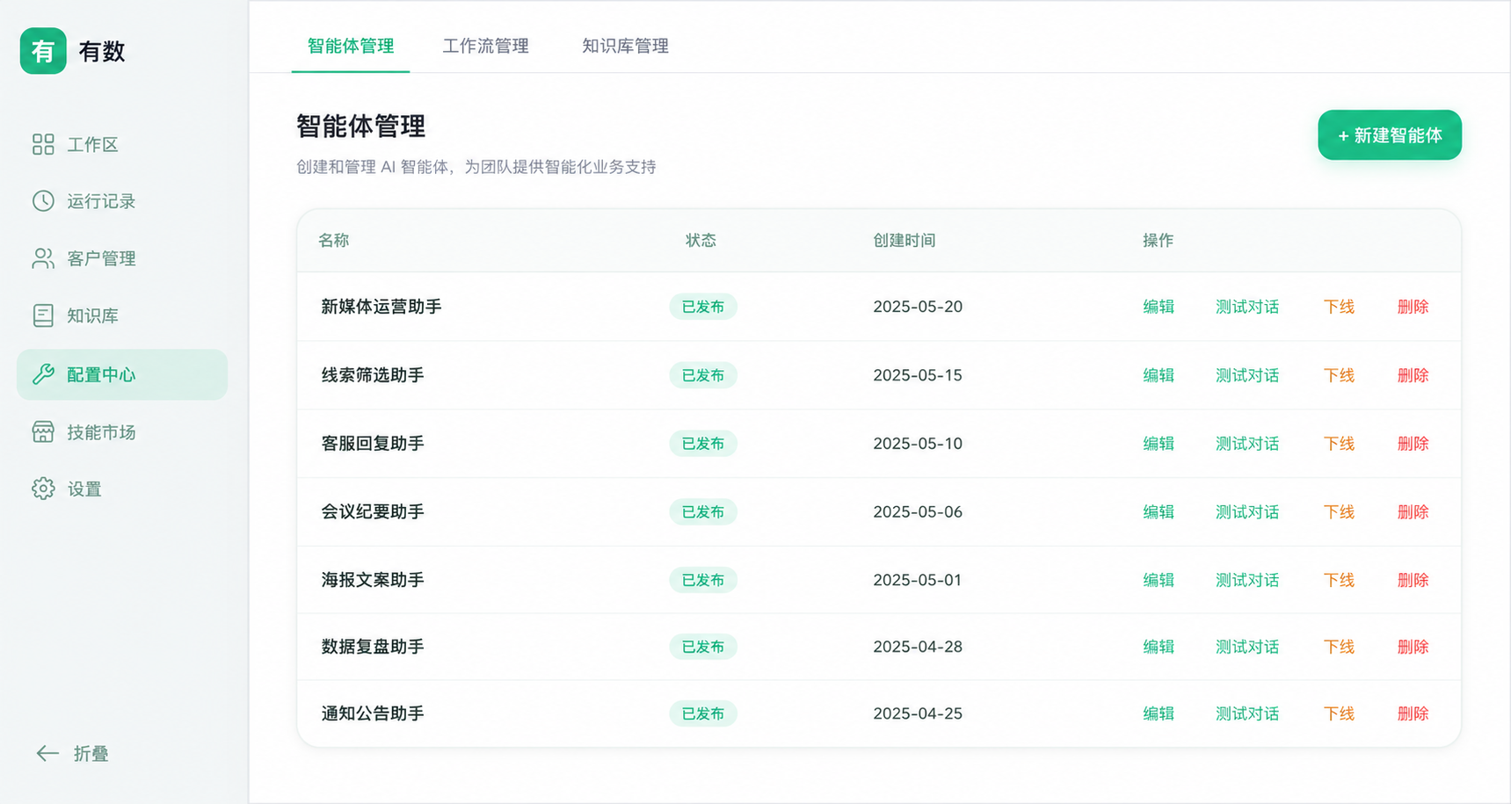The image size is (1511, 804).
Task: Click the 客户管理 people icon
Action: tap(43, 258)
